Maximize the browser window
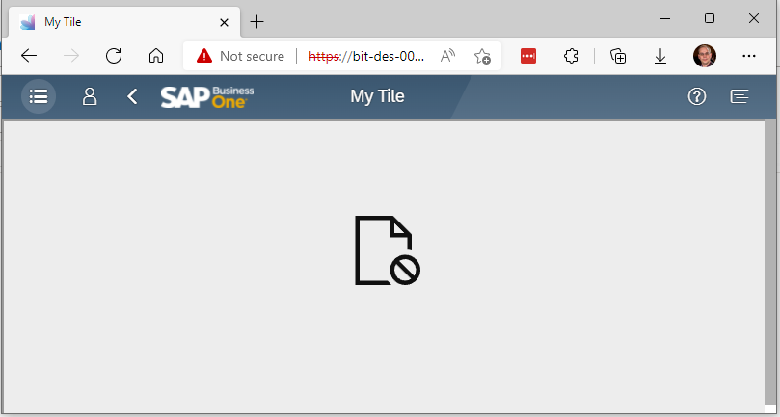 coord(710,19)
